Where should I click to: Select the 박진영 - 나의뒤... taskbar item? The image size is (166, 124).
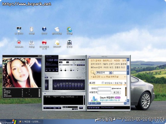click(30, 122)
